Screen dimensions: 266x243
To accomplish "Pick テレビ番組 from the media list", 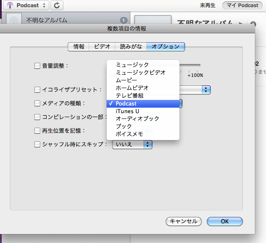I will 143,96.
